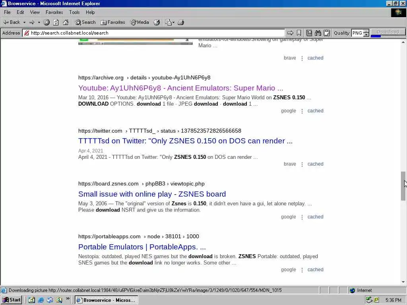Increase the Quality spinner up arrow
The image size is (407, 305).
pyautogui.click(x=366, y=31)
